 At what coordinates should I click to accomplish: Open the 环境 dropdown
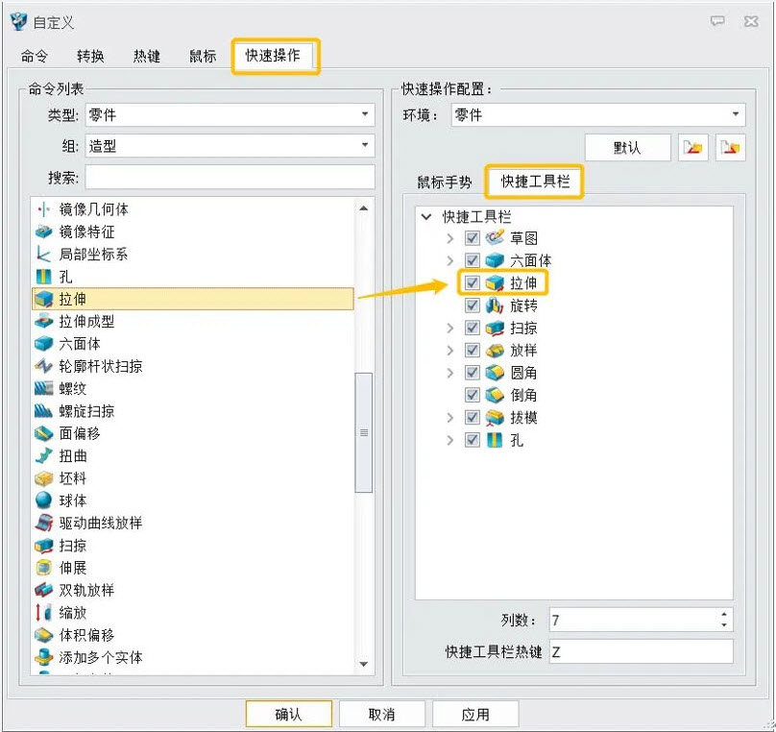tap(597, 115)
